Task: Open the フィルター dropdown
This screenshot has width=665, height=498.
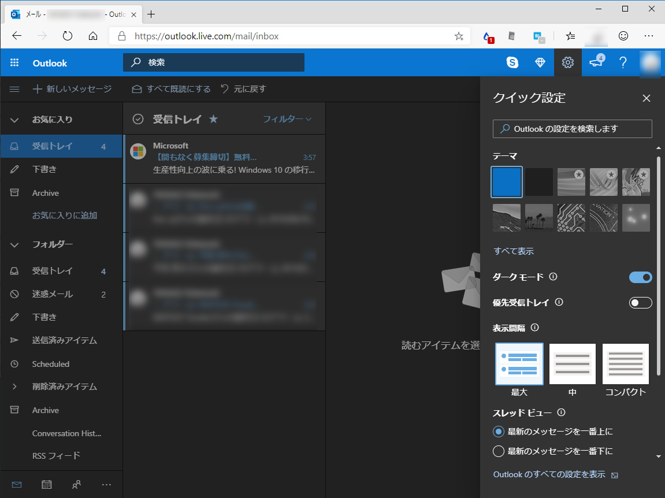Action: click(x=287, y=118)
